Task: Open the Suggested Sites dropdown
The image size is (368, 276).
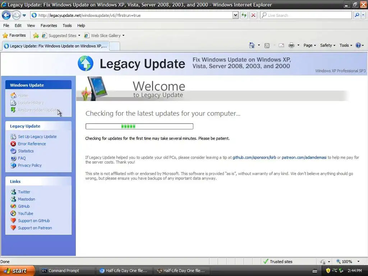Action: pos(61,36)
